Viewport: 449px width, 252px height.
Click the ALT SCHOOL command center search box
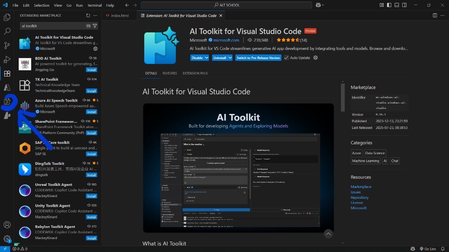[227, 5]
